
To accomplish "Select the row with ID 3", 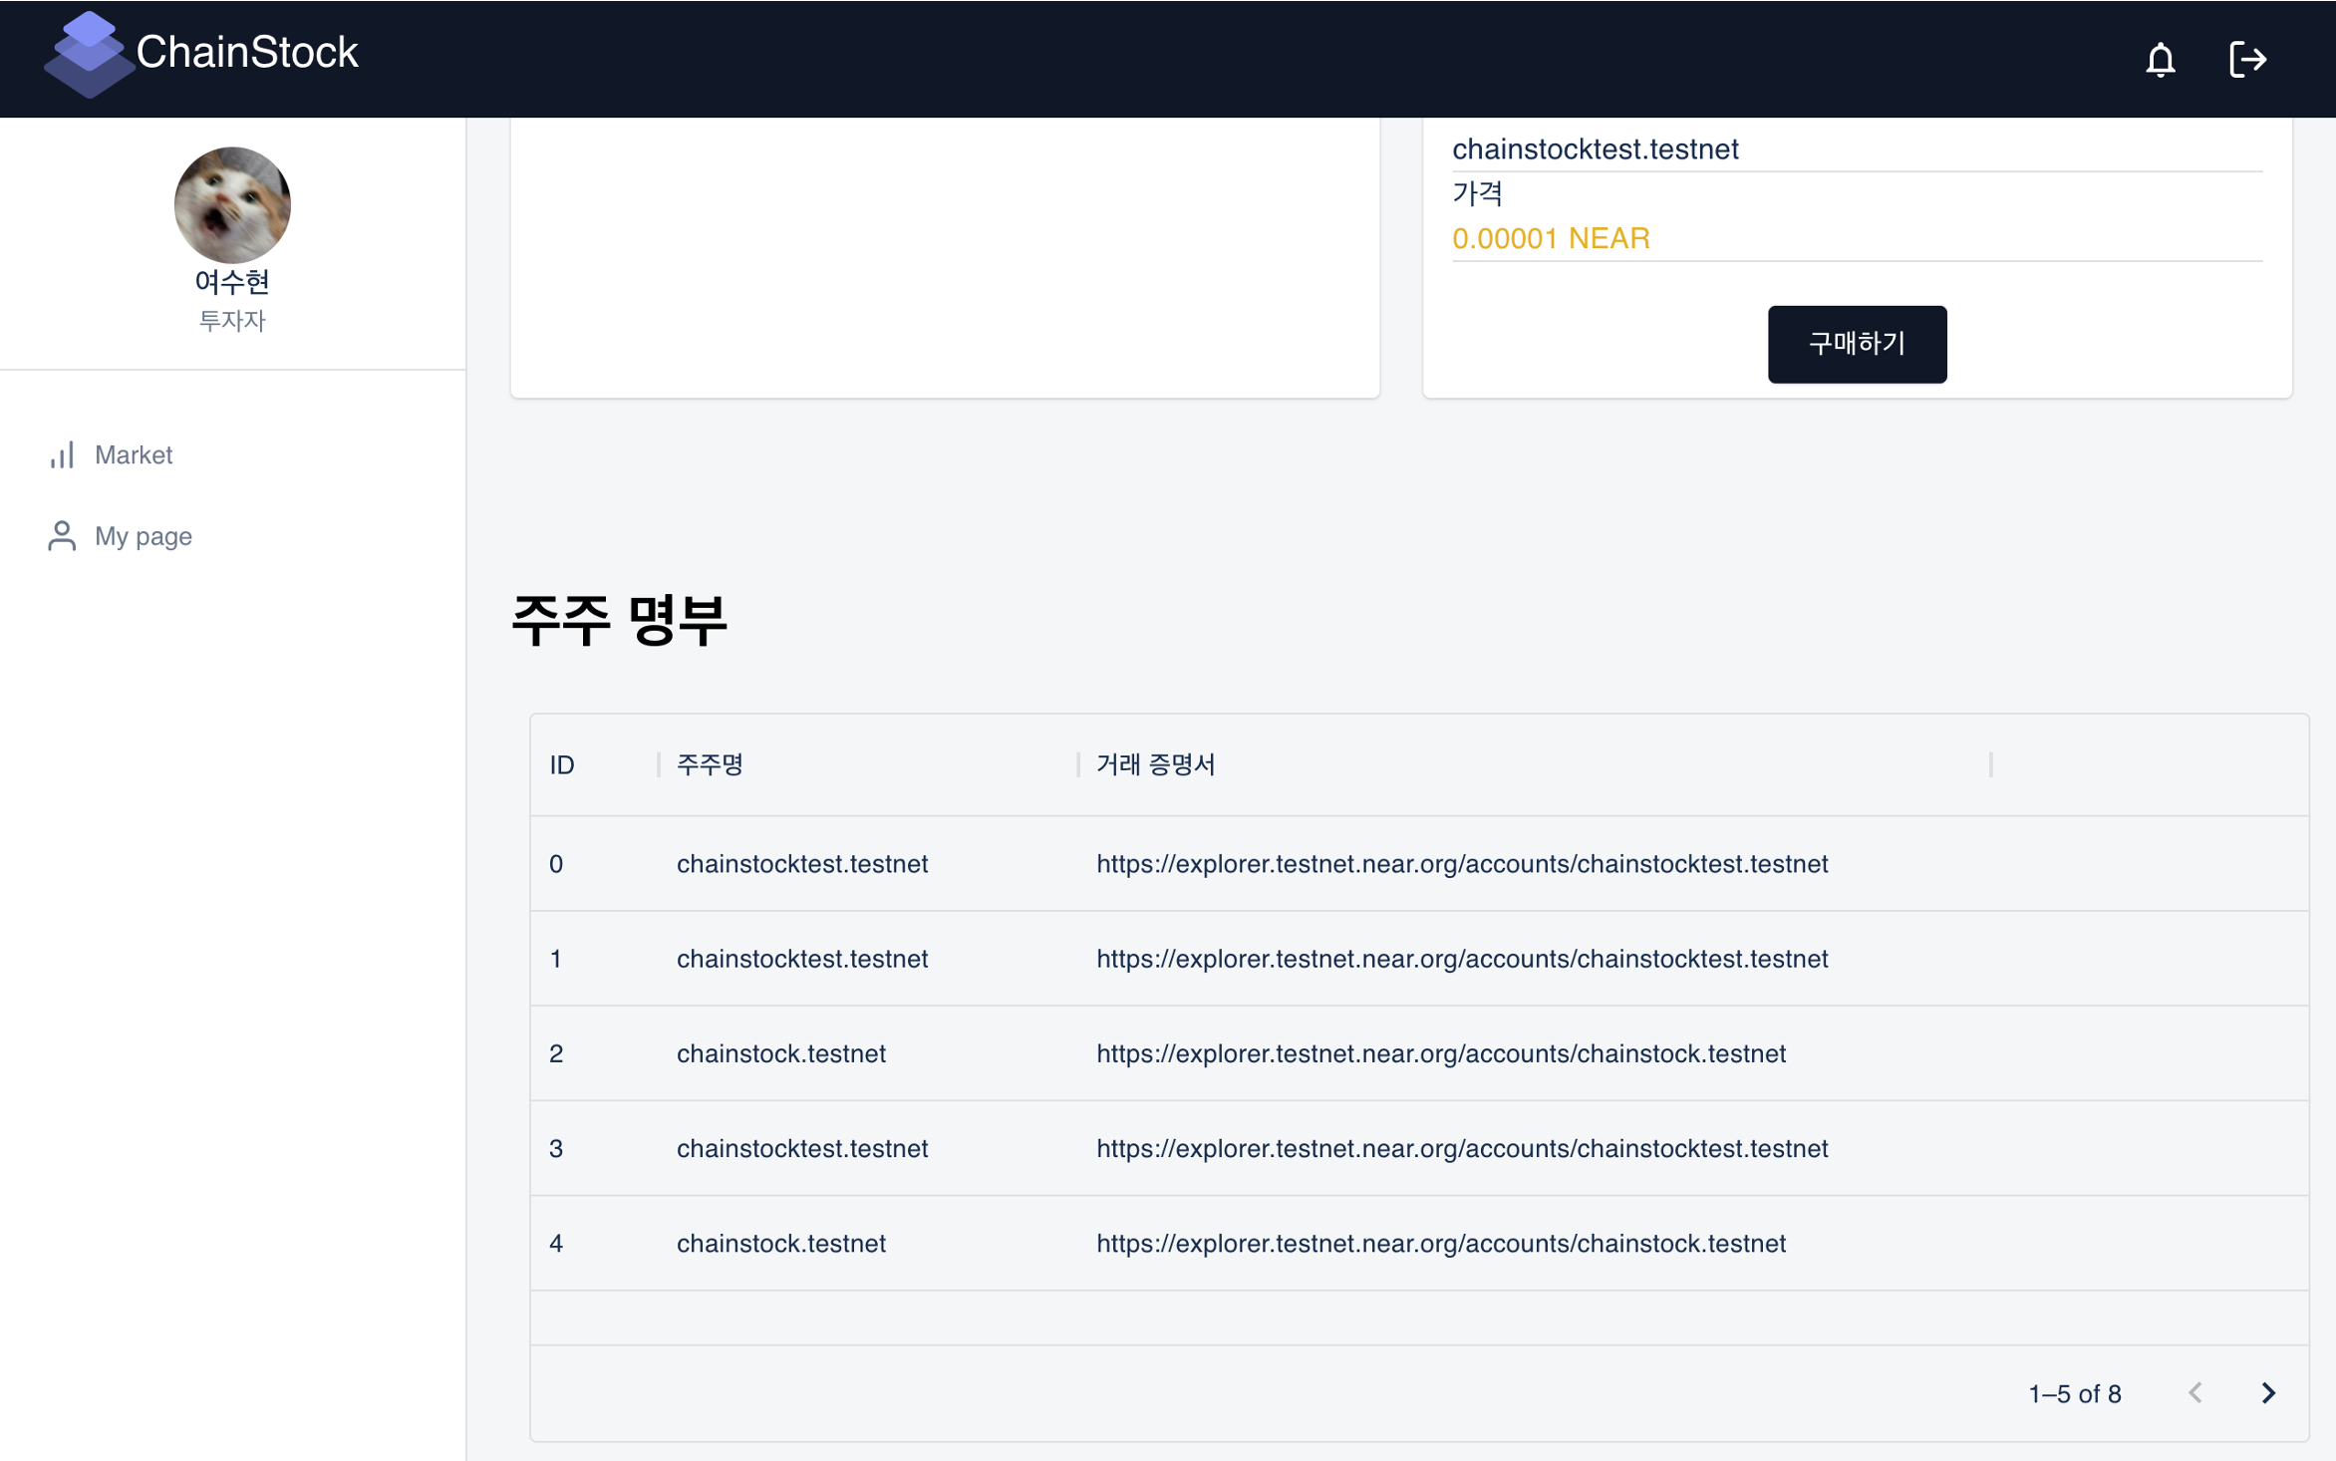I will pos(556,1149).
